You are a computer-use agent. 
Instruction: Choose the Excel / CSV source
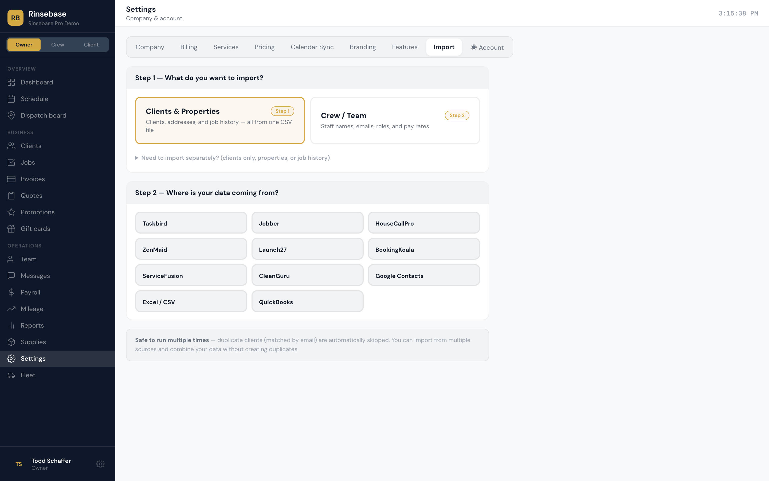tap(191, 301)
